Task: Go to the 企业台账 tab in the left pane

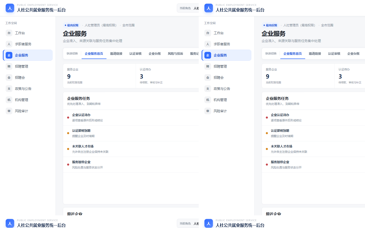Action: (x=155, y=54)
